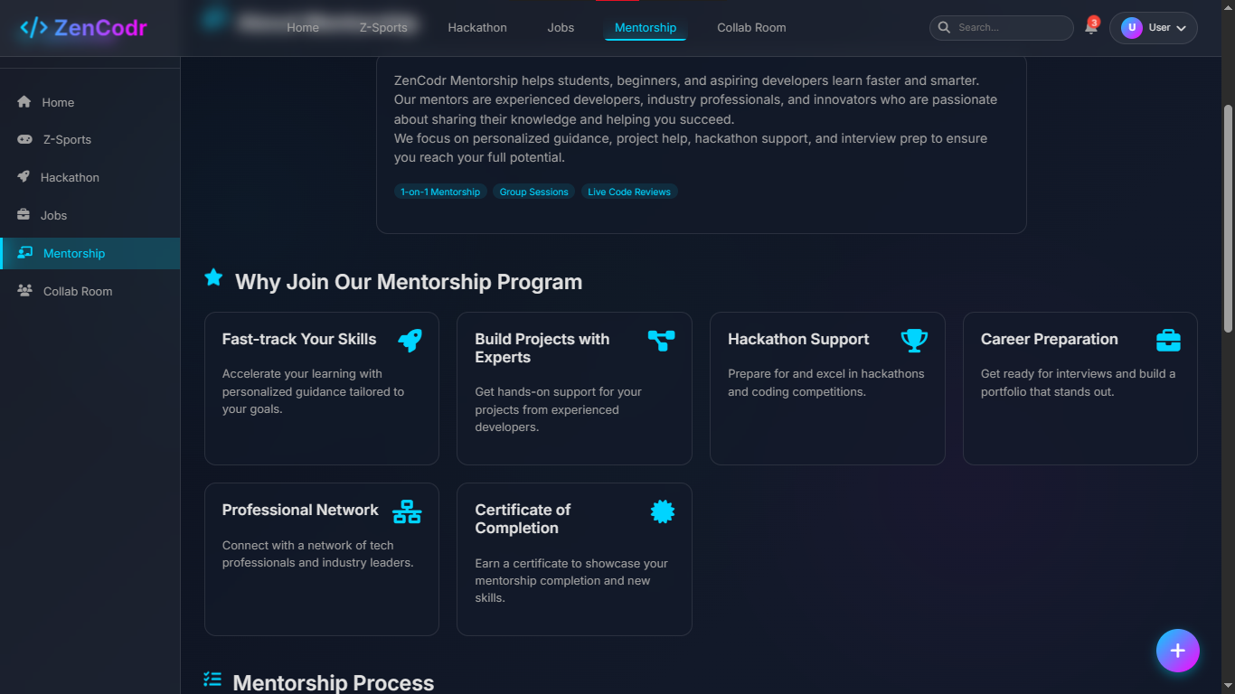Click the certificate badge icon
The image size is (1235, 694).
[663, 512]
